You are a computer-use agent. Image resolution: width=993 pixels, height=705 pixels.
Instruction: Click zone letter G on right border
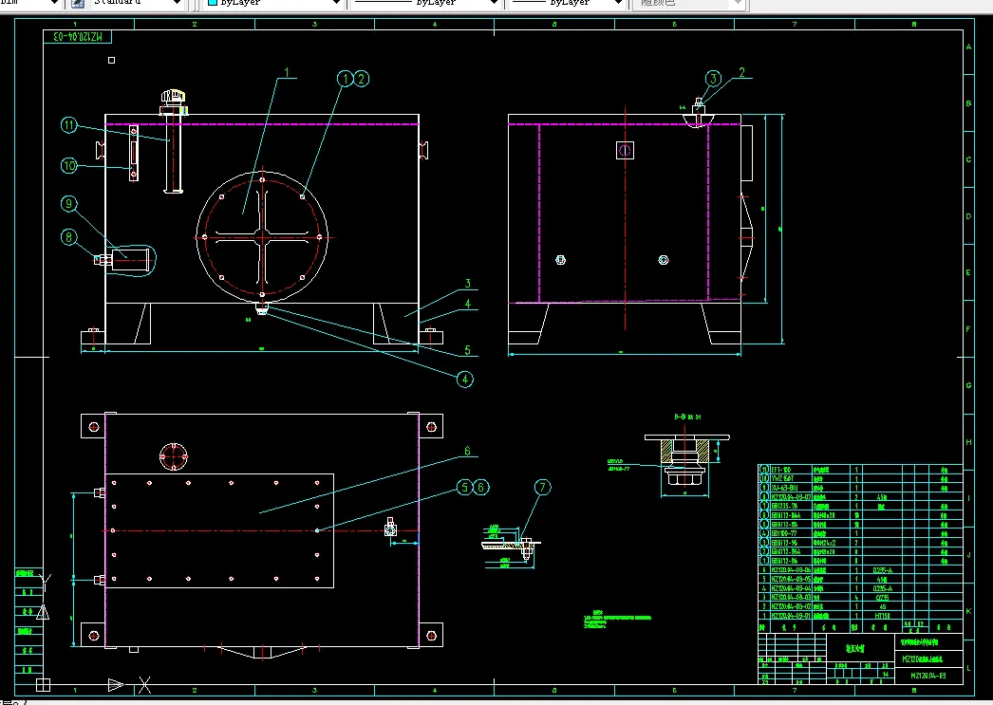coord(969,385)
